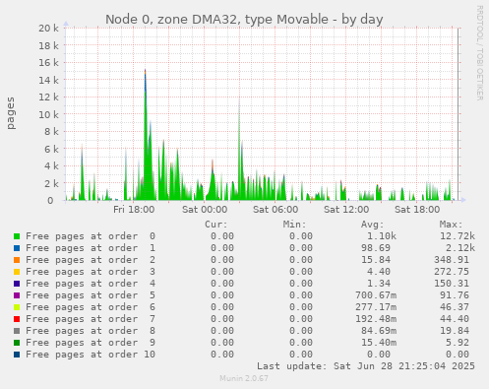
Task: Click 'Free pages at order 3' label
Action: (91, 272)
